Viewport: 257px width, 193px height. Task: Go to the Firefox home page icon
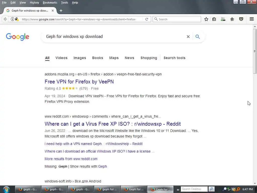tap(232, 19)
